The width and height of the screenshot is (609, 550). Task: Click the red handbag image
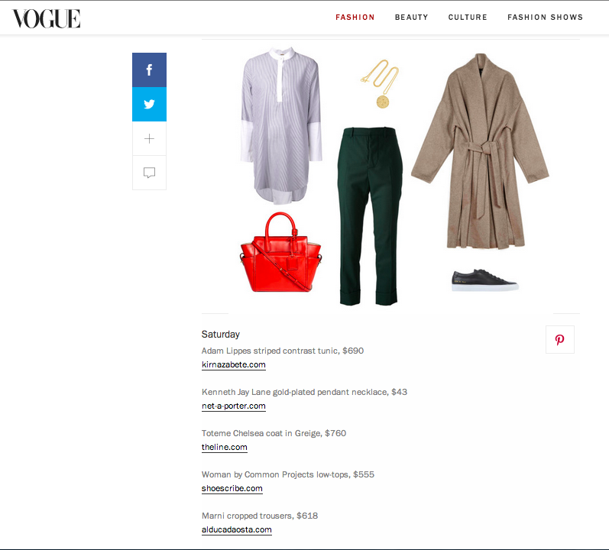pos(280,252)
